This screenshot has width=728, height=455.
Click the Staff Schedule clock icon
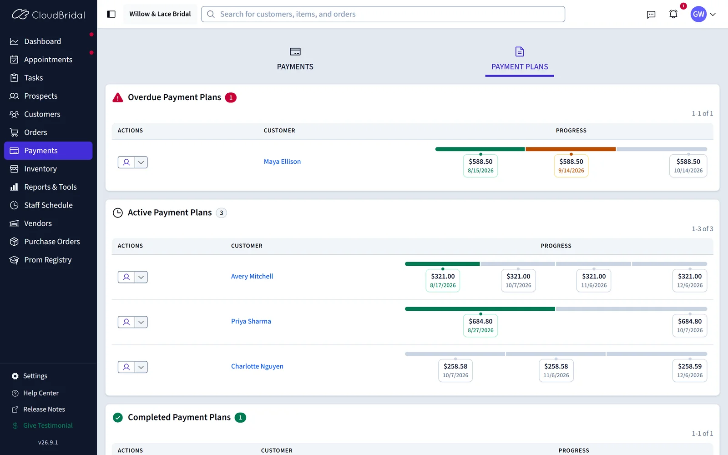[x=14, y=205]
